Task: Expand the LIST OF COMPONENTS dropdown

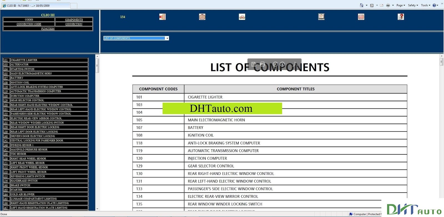Action: [167, 38]
